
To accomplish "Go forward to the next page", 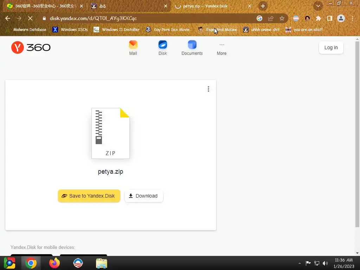I will (x=19, y=18).
